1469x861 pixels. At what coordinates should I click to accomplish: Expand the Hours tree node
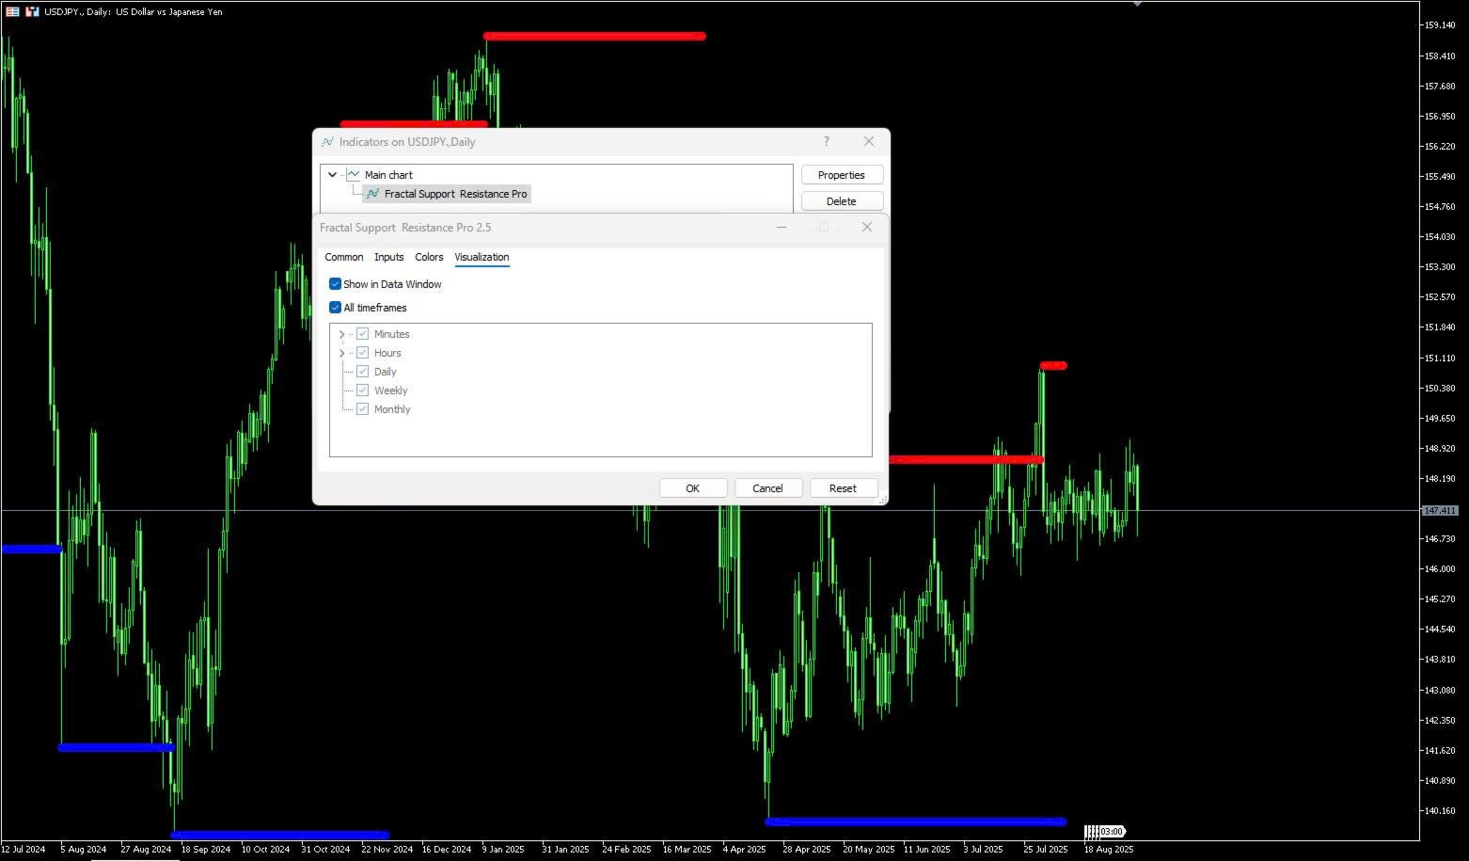(x=341, y=353)
